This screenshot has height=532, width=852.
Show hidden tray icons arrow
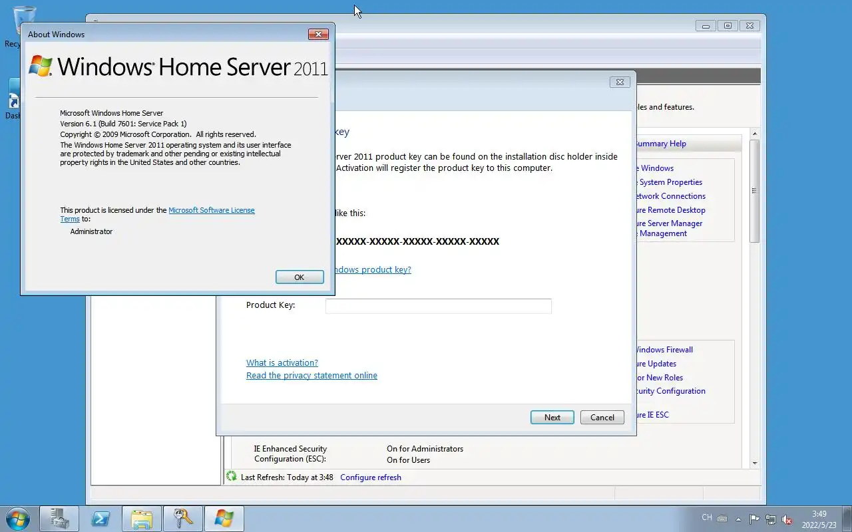(x=738, y=519)
